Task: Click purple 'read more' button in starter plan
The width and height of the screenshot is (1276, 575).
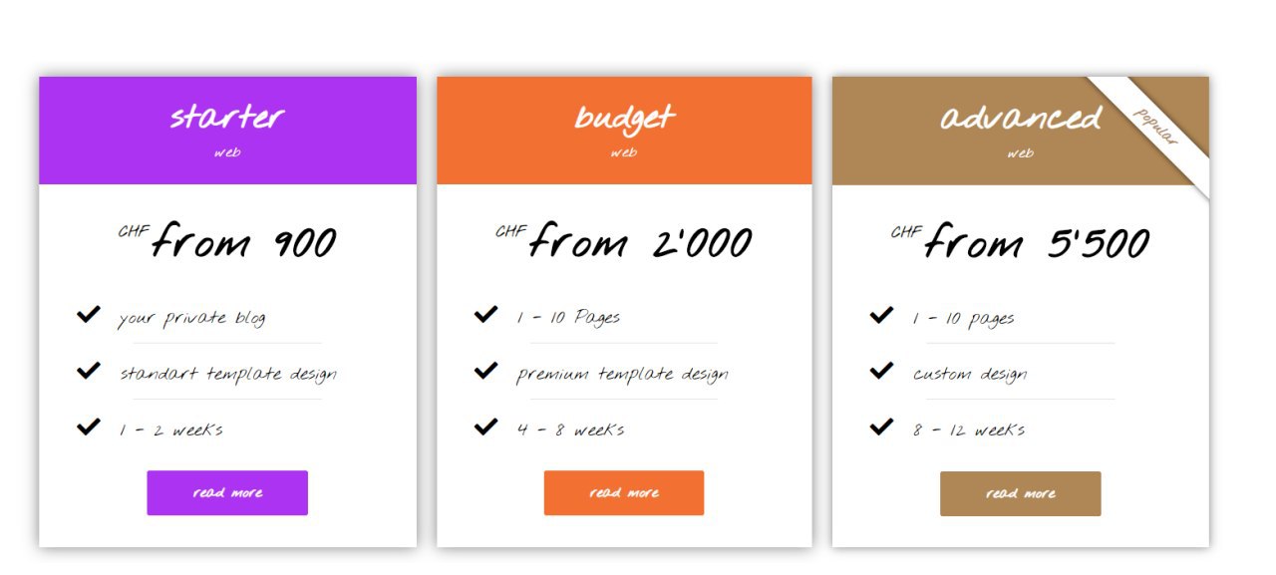Action: point(227,492)
